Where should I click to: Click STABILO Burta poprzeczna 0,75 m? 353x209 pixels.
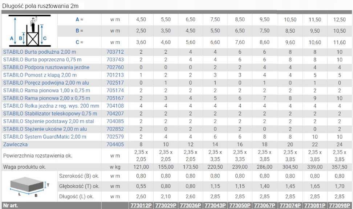coord(42,60)
